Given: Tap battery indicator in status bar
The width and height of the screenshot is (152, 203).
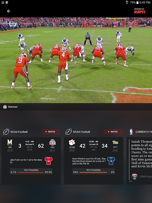Looking at the screenshot, I should pyautogui.click(x=137, y=2).
